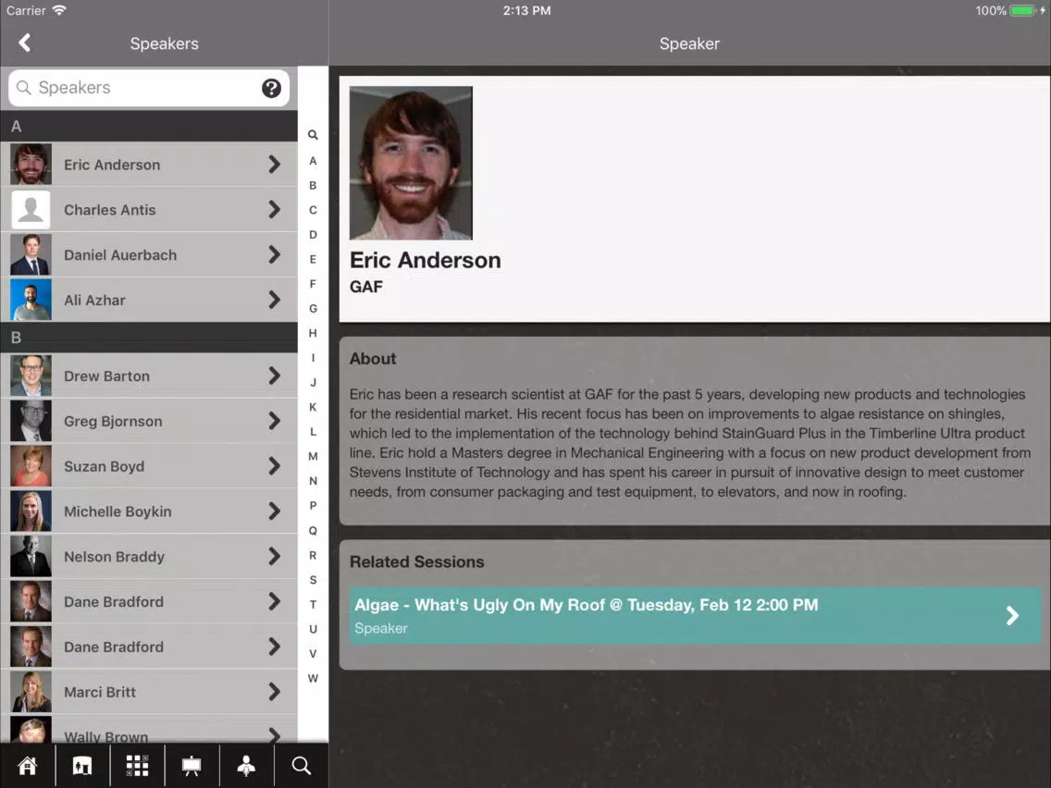Screen dimensions: 1051x788
Task: Tap the magnifier at top of alphabet index
Action: coord(313,135)
